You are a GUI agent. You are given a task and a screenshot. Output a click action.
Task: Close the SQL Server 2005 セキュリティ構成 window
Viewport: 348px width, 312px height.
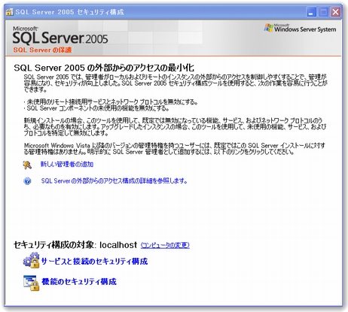coord(335,12)
